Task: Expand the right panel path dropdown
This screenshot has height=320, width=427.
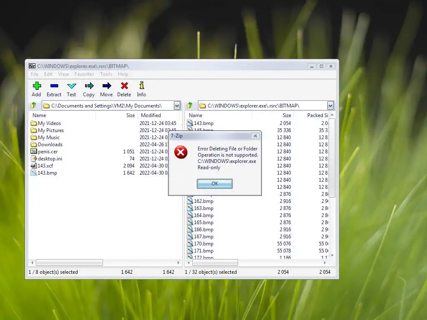Action: (x=330, y=105)
